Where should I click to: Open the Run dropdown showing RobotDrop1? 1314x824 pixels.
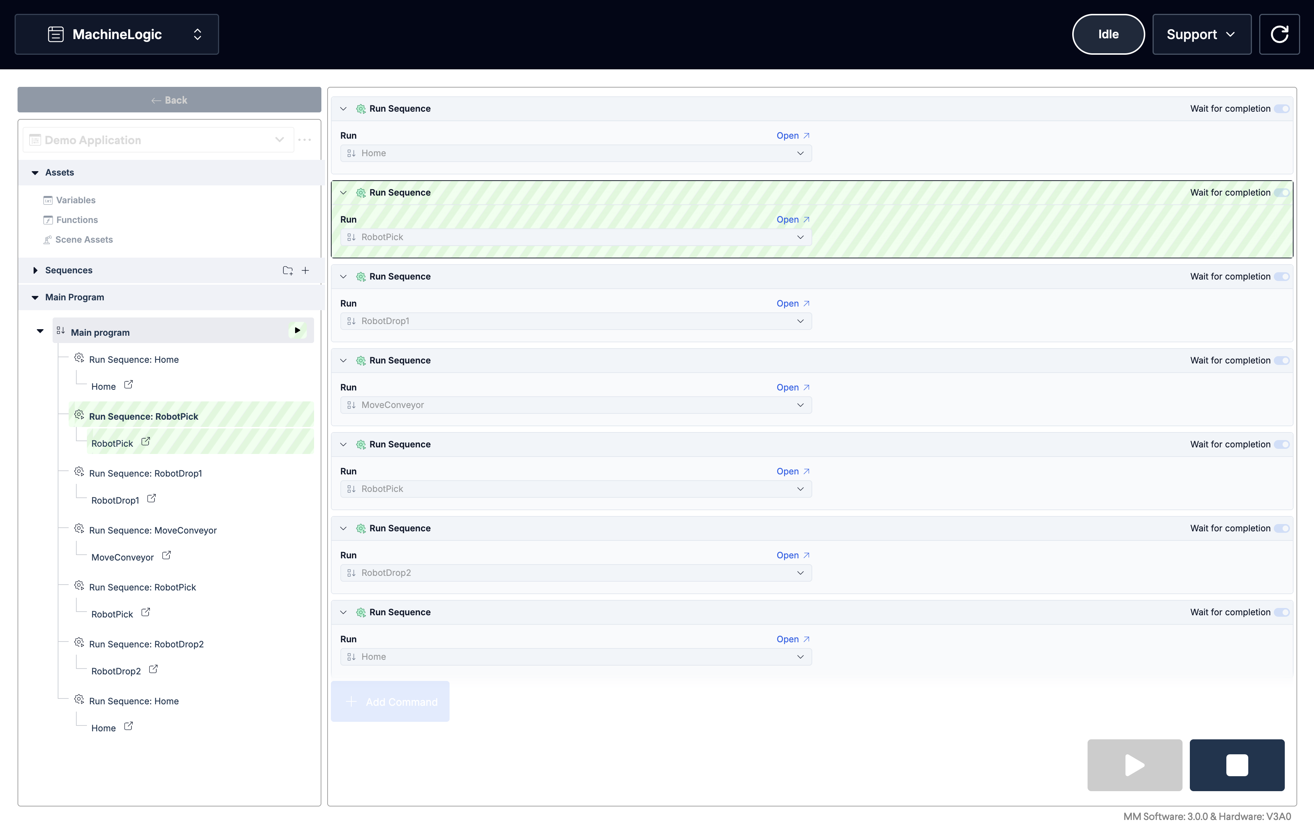click(576, 321)
